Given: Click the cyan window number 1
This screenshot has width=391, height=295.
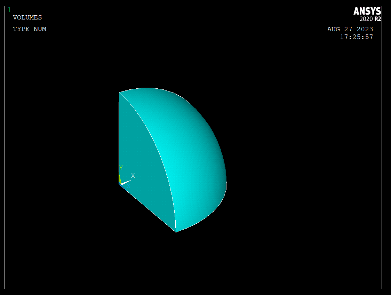Looking at the screenshot, I should click(9, 10).
